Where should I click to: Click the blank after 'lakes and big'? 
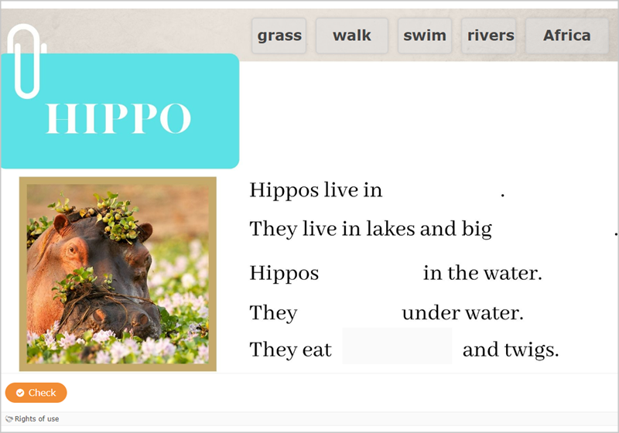pyautogui.click(x=552, y=230)
